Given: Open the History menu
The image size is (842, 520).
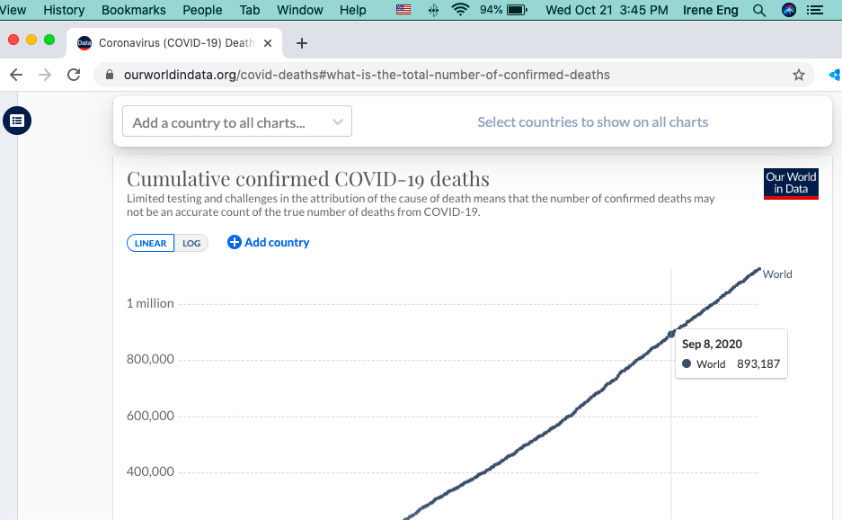Looking at the screenshot, I should click(64, 10).
